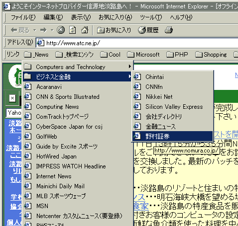This screenshot has height=226, width=238.
Task: Click the Print toolbar icon
Action: [x=169, y=30]
